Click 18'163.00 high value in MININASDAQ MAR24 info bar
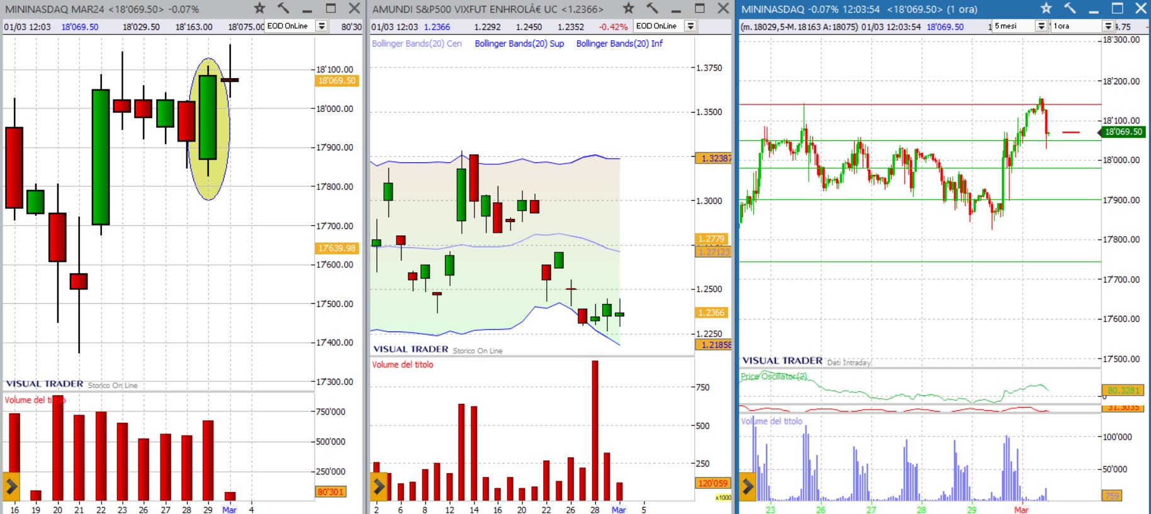Screen dimensions: 1151x514 tap(194, 26)
